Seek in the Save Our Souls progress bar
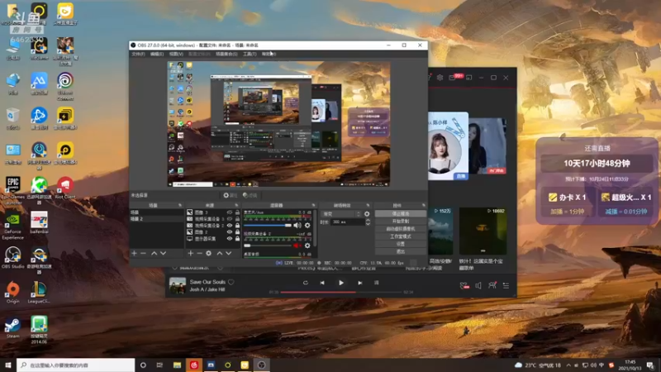Image resolution: width=661 pixels, height=372 pixels. click(341, 292)
